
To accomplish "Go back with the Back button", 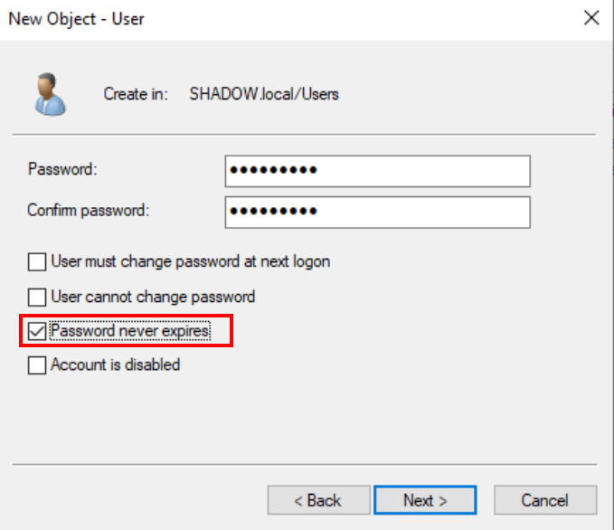I will tap(318, 500).
